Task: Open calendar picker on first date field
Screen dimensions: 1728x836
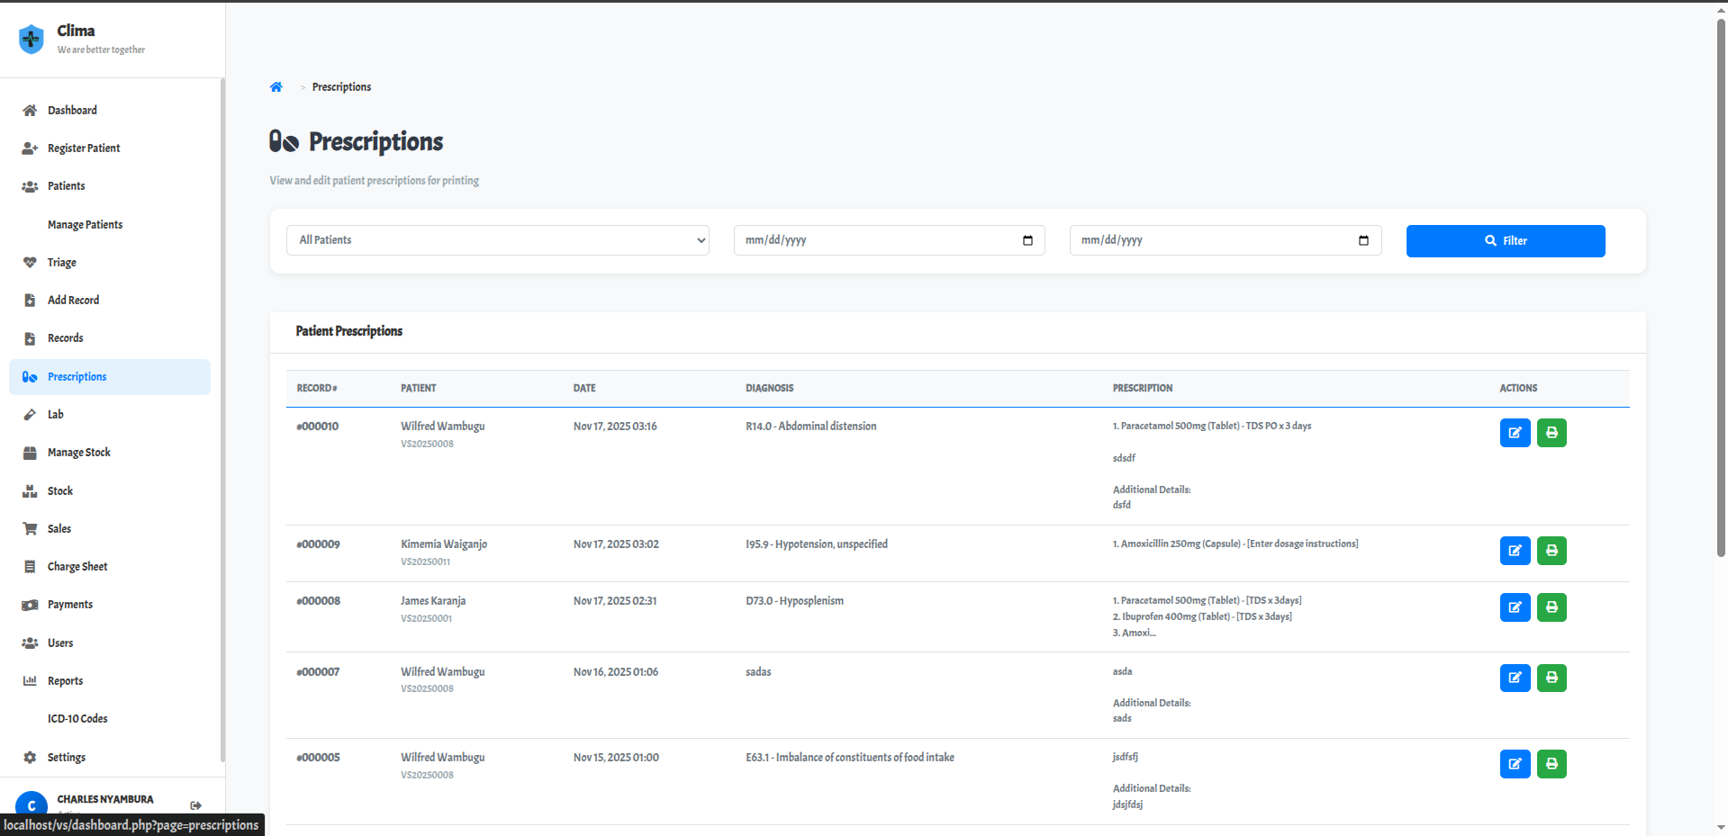Action: (1027, 240)
